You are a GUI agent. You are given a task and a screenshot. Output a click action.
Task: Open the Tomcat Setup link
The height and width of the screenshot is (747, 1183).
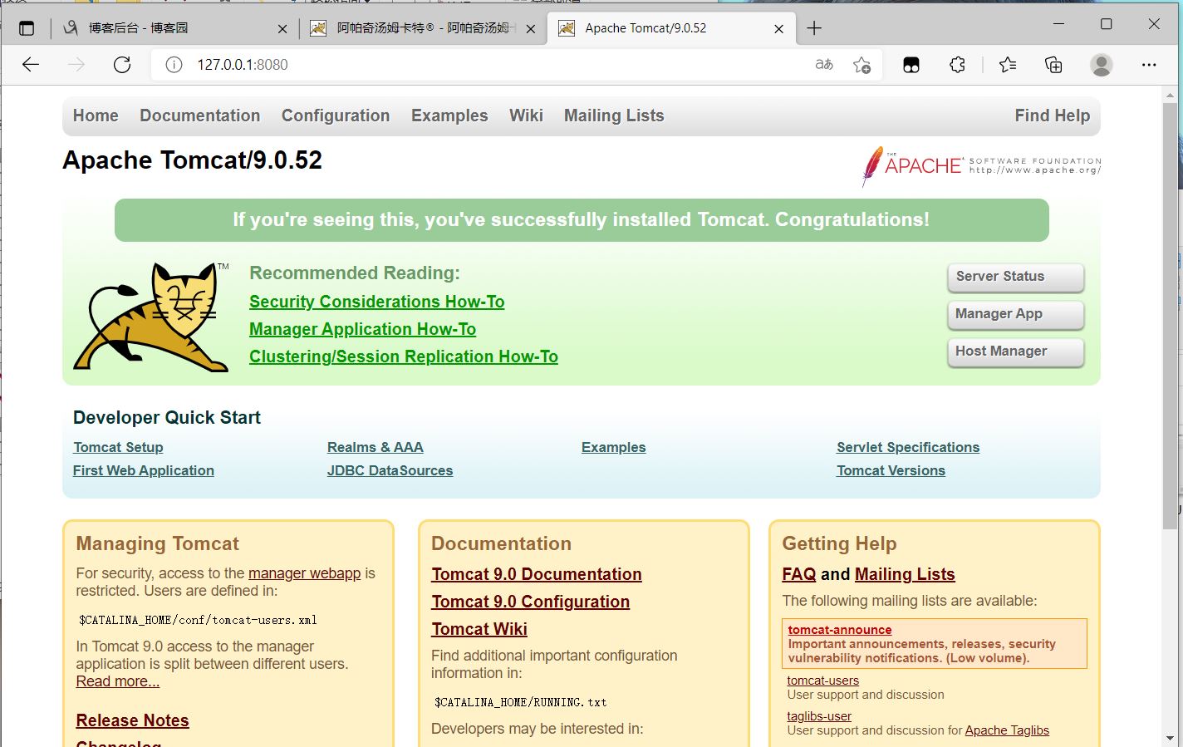(x=118, y=447)
